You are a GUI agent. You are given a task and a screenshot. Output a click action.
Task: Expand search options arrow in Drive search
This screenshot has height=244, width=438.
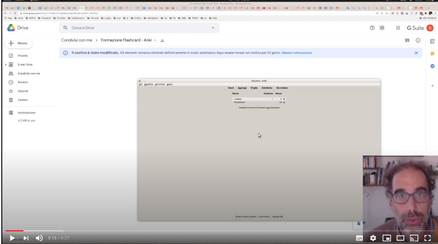(213, 28)
